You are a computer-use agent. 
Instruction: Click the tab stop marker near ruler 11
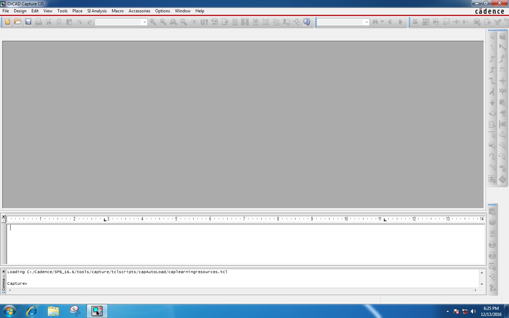(x=385, y=220)
